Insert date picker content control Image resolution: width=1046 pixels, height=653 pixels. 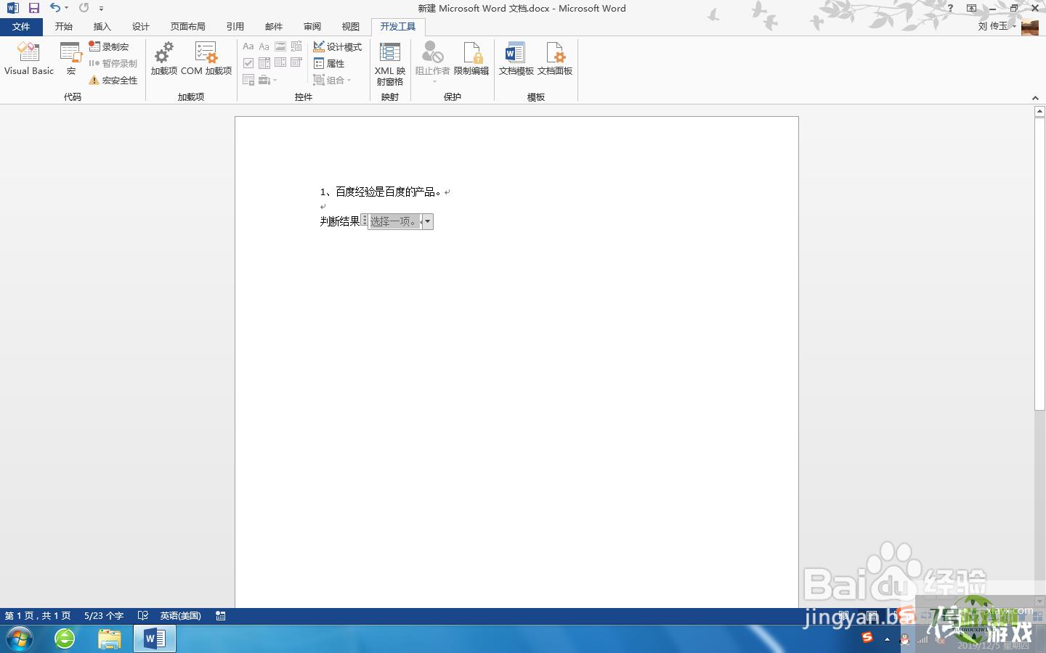tap(296, 63)
